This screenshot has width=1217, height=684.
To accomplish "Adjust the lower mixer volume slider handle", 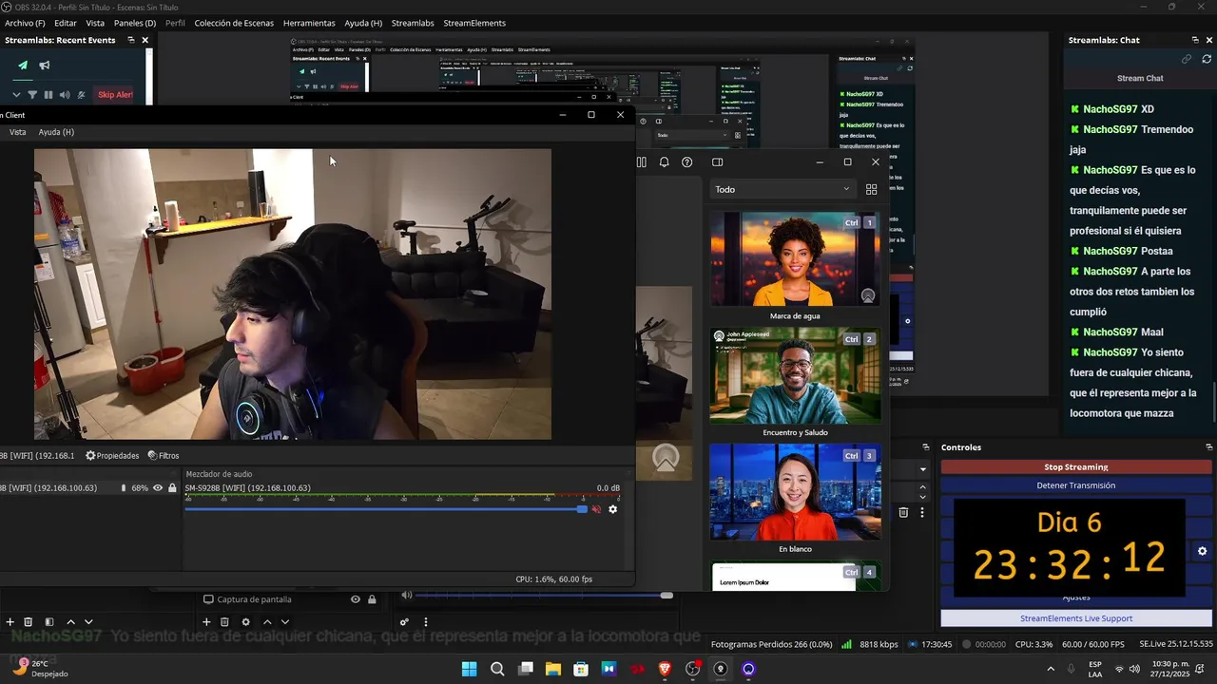I will [x=666, y=596].
